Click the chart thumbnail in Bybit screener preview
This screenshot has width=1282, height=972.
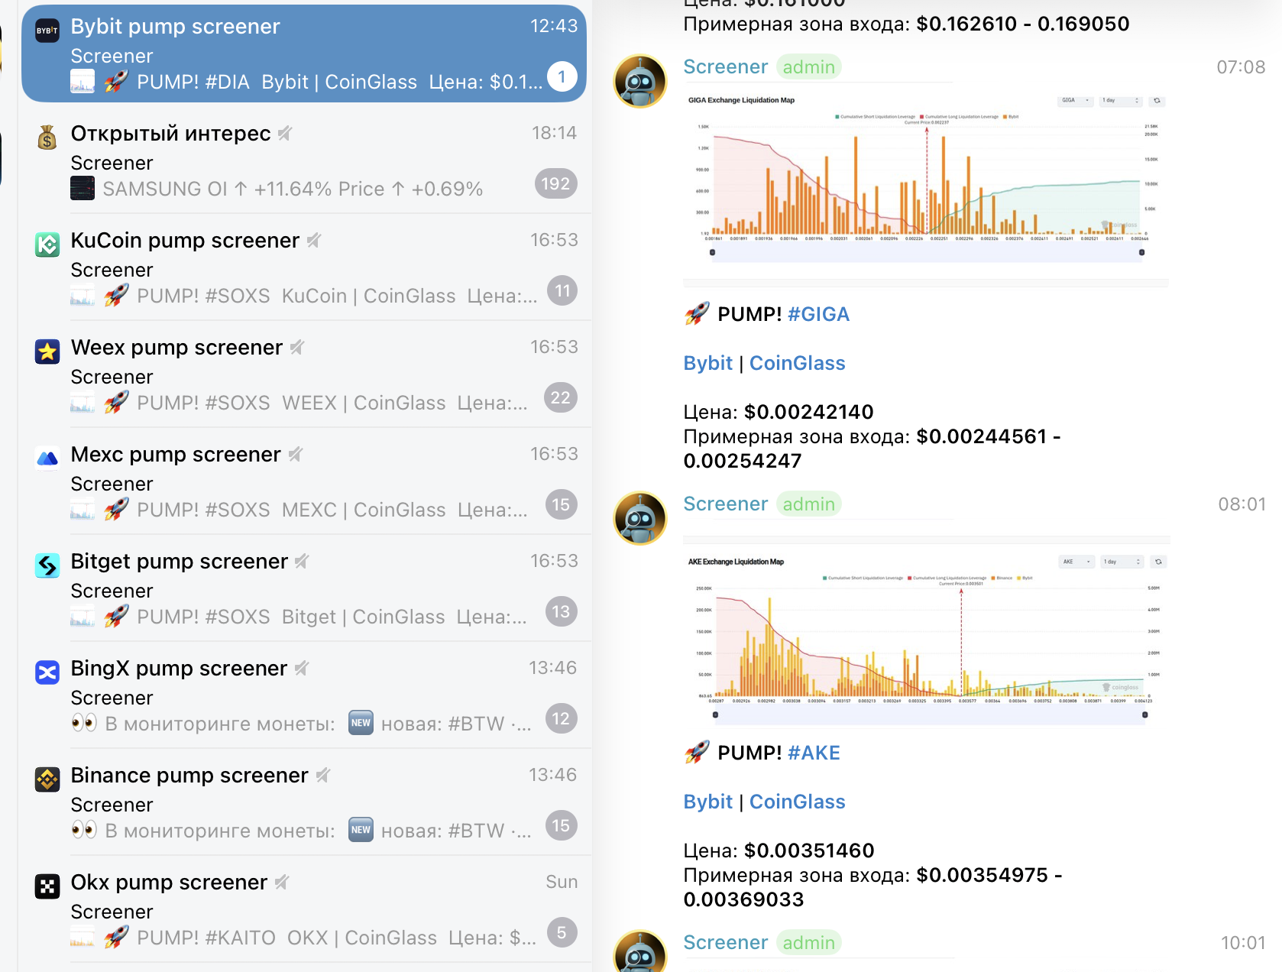point(83,81)
